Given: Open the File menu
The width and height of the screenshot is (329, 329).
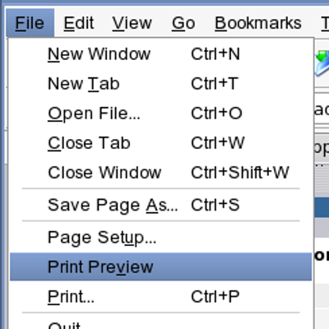Looking at the screenshot, I should (30, 23).
